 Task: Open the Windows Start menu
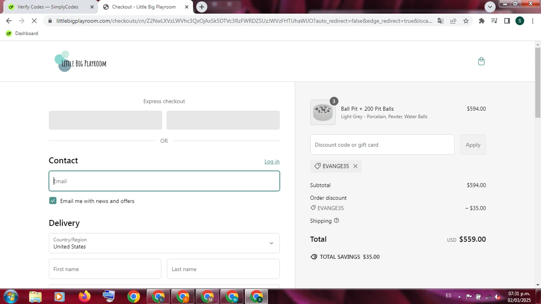(11, 297)
